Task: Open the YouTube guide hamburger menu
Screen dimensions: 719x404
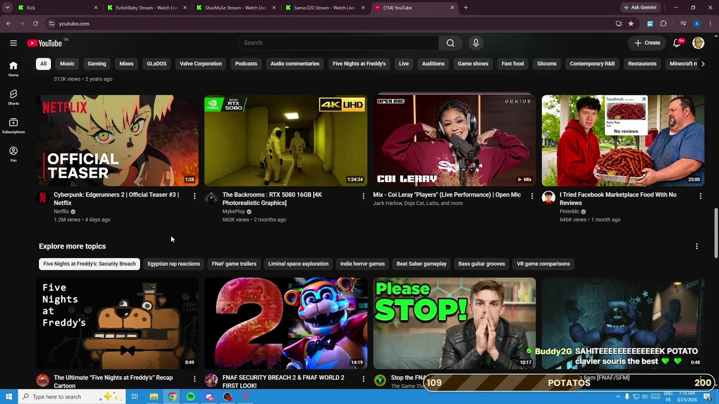Action: (13, 43)
